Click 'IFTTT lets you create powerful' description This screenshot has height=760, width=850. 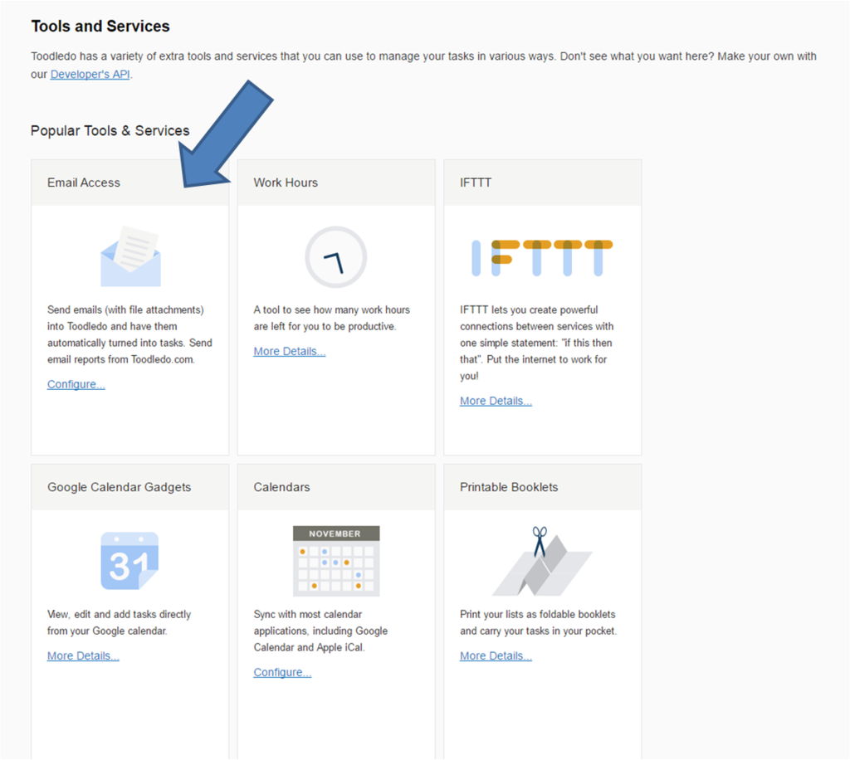[537, 343]
